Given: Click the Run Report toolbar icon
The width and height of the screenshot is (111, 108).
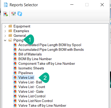Looking at the screenshot, I should (6, 14).
